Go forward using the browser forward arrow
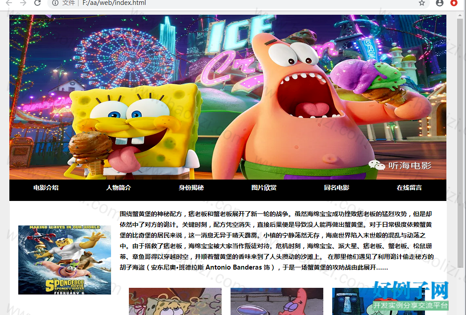 [x=23, y=3]
